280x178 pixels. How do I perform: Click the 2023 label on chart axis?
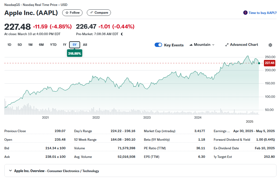point(147,118)
